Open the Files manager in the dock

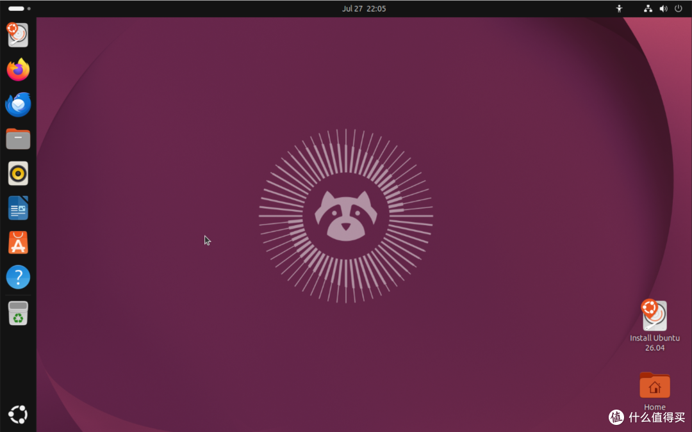tap(18, 139)
